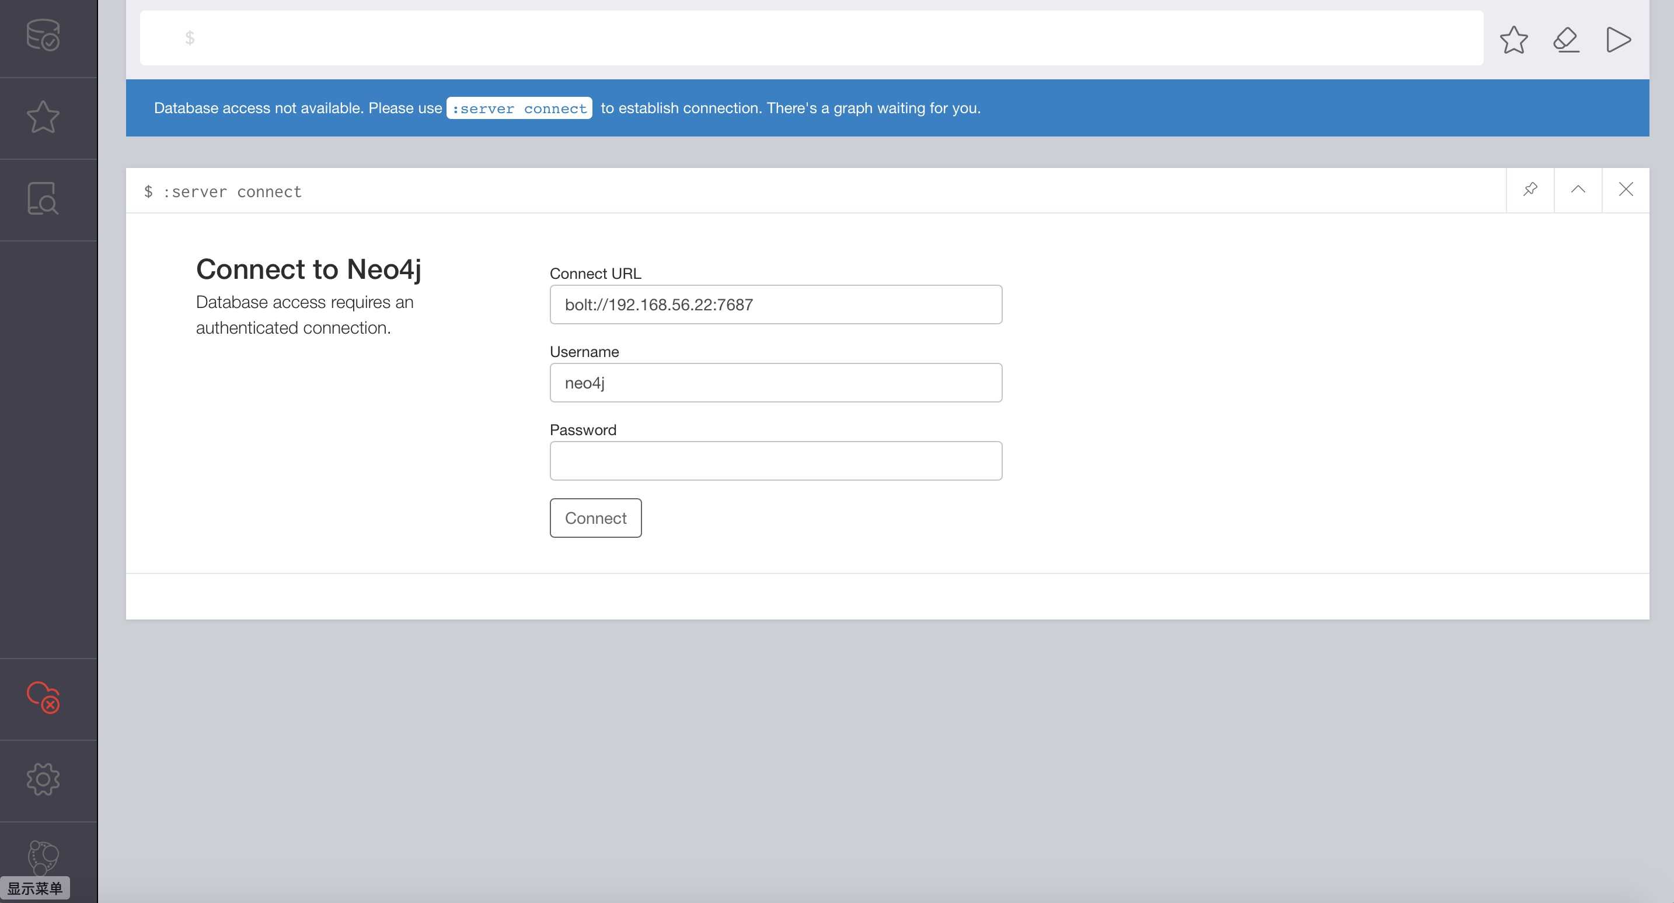
Task: Open the Favorites star in sidebar
Action: 43,117
